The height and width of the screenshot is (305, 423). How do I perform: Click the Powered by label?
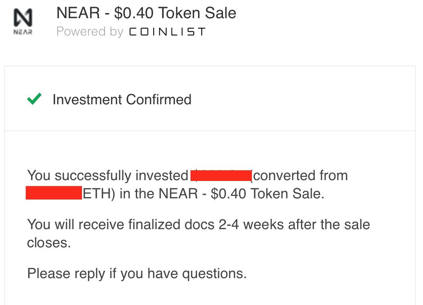point(90,32)
